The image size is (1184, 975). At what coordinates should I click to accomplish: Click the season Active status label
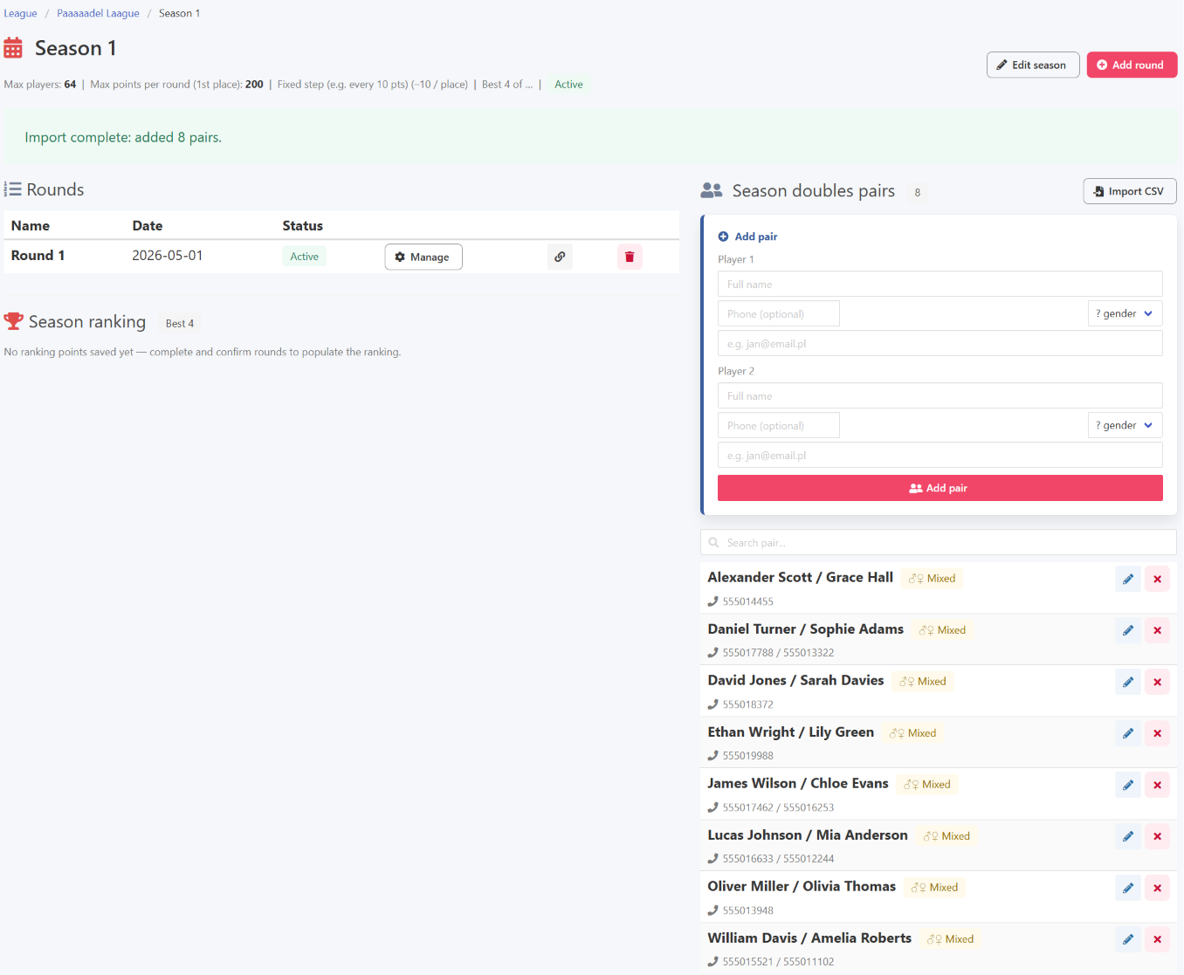(x=568, y=85)
